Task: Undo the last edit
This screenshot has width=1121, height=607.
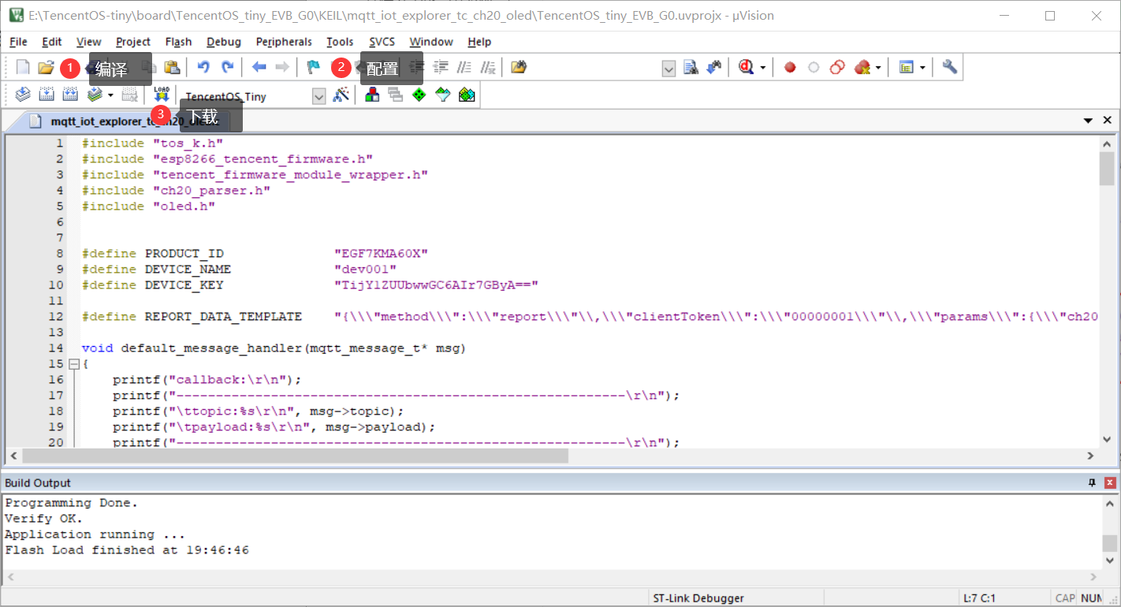Action: tap(203, 68)
